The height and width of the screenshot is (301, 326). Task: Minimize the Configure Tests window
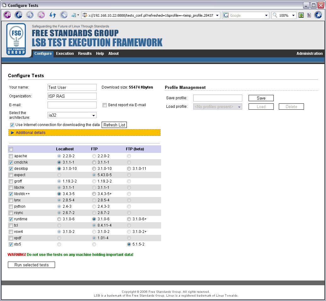point(306,5)
